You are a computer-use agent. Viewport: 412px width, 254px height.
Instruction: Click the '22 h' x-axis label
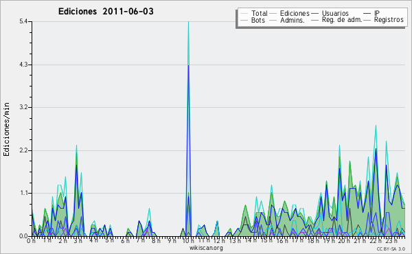pos(376,241)
